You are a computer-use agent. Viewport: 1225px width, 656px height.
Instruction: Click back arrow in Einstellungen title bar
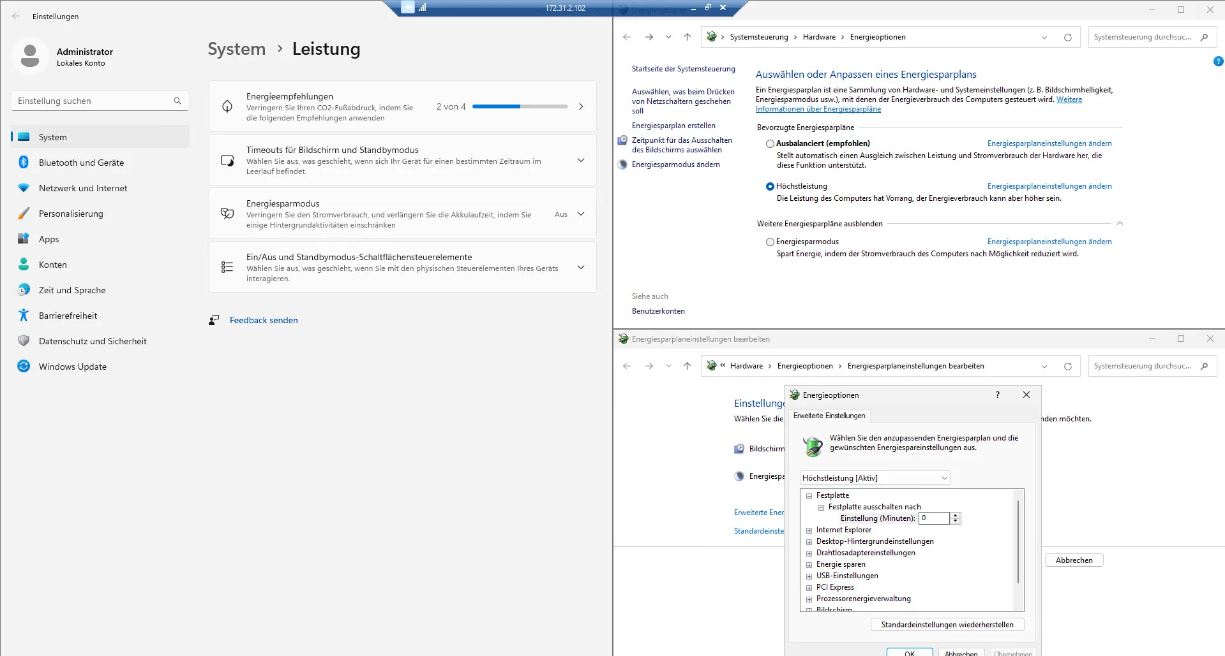pyautogui.click(x=16, y=16)
